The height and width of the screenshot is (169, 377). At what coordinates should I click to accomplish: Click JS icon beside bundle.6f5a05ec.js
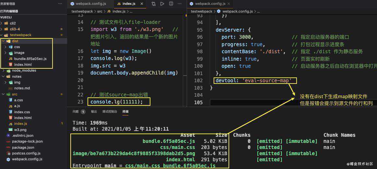coord(10,59)
